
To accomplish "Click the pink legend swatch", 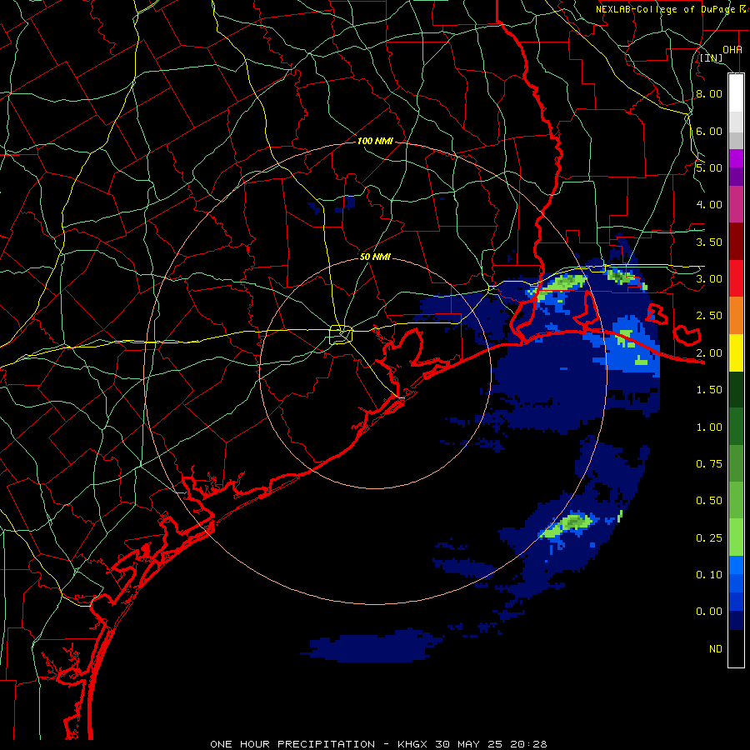I will pyautogui.click(x=736, y=205).
